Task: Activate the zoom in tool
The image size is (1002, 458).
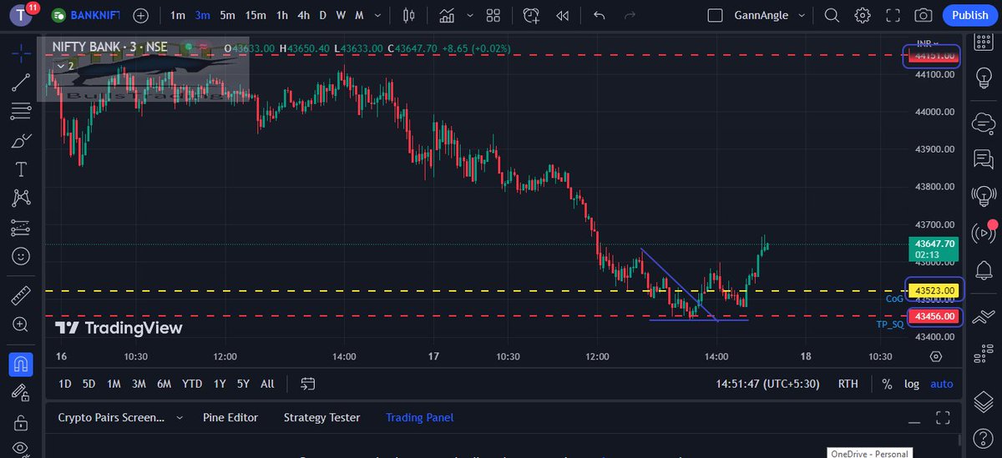Action: pyautogui.click(x=22, y=325)
